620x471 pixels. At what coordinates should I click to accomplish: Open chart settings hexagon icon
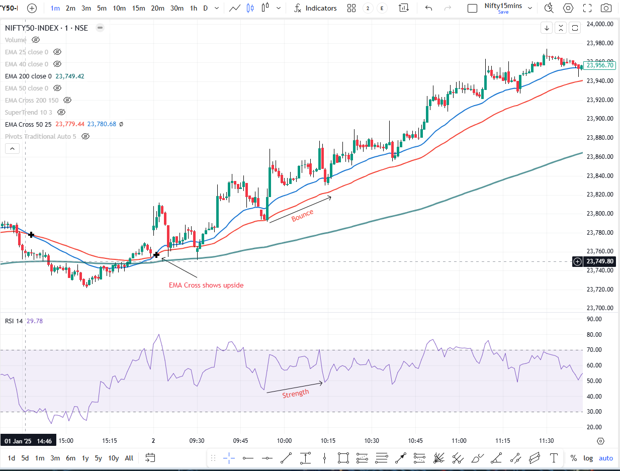[x=568, y=8]
